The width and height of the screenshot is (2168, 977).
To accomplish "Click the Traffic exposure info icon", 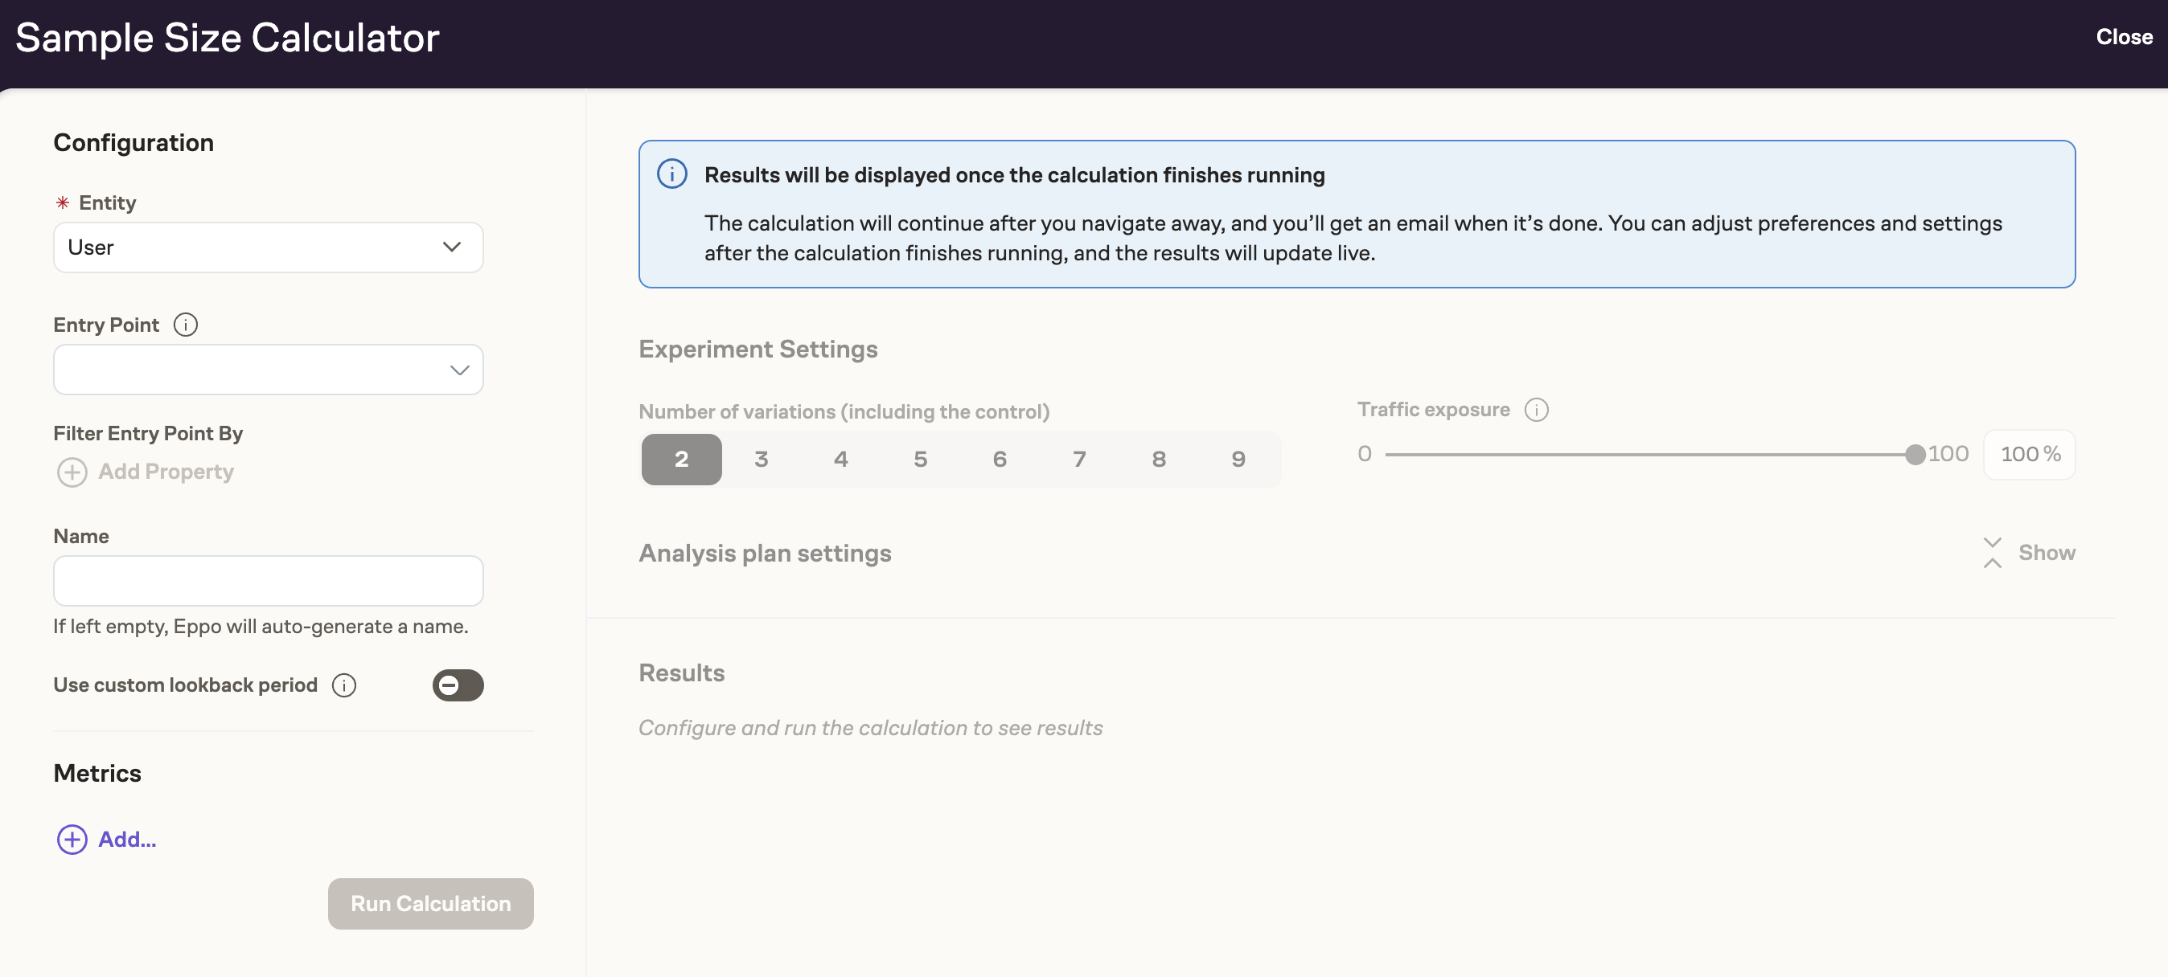I will tap(1537, 411).
